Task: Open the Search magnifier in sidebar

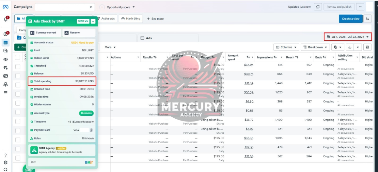Action: 6,169
